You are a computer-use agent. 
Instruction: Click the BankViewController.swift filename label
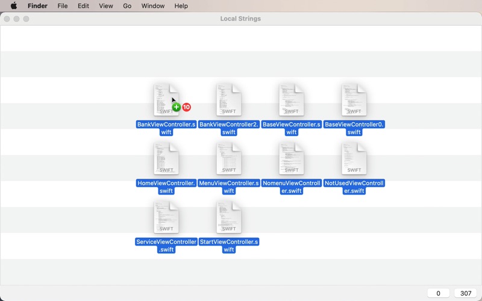click(166, 128)
